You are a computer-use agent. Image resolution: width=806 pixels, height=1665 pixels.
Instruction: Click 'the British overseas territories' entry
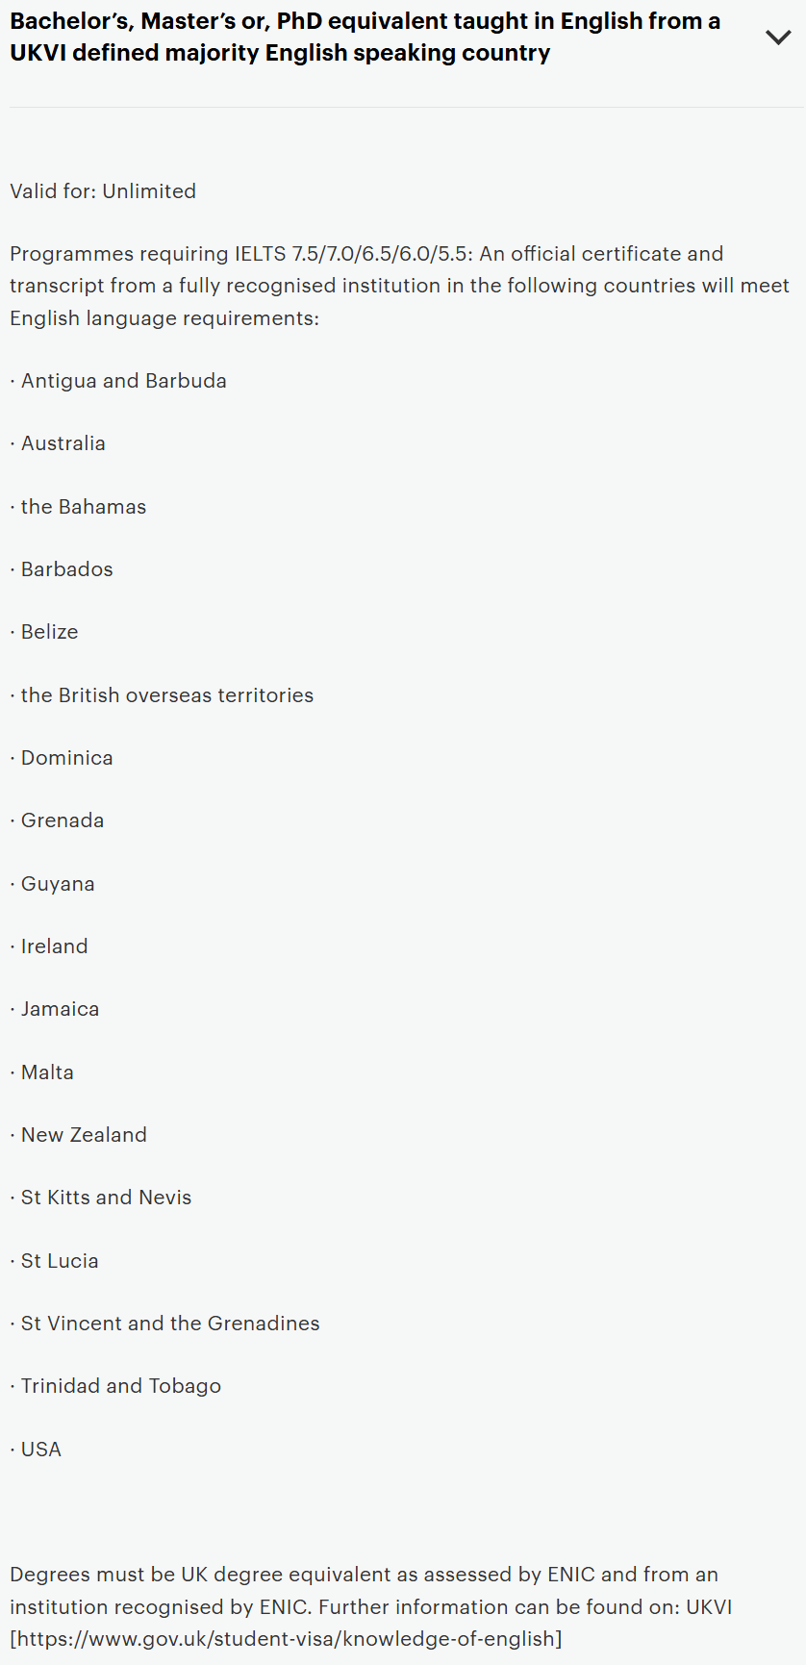tap(167, 695)
